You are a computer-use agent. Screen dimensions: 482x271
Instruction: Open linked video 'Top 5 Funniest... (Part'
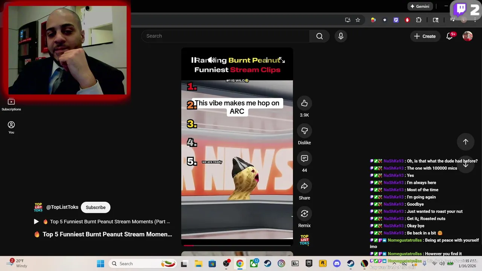pyautogui.click(x=110, y=222)
